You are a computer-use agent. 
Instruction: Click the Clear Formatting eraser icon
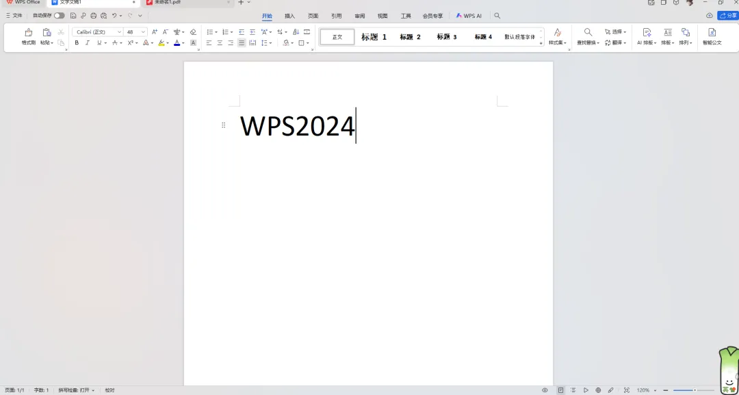(193, 32)
